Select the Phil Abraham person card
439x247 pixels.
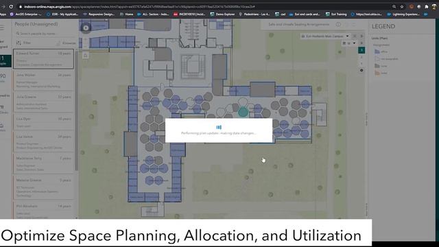click(x=43, y=211)
